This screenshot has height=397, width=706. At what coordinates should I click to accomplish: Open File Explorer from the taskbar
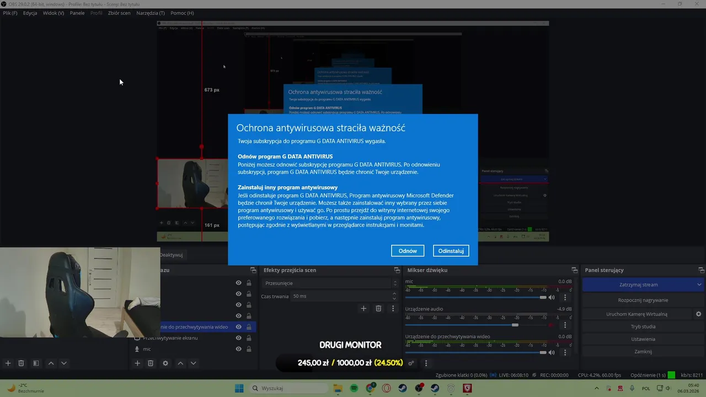click(x=338, y=388)
